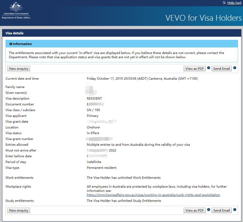Click the page scrollbar on the right
The width and height of the screenshot is (243, 222).
[242, 110]
